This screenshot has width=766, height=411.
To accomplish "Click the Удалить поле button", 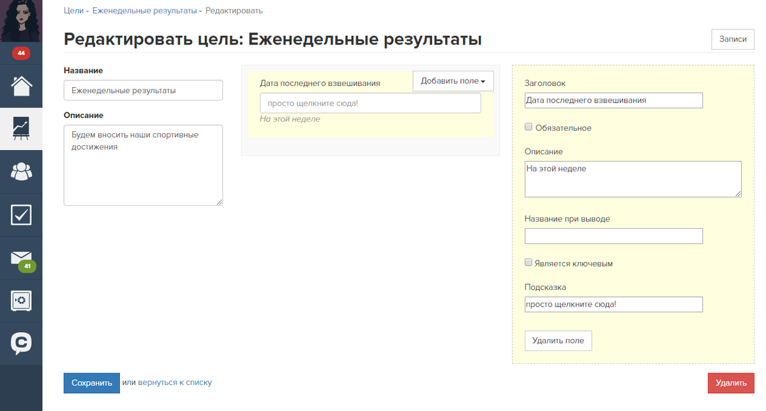I will 558,341.
